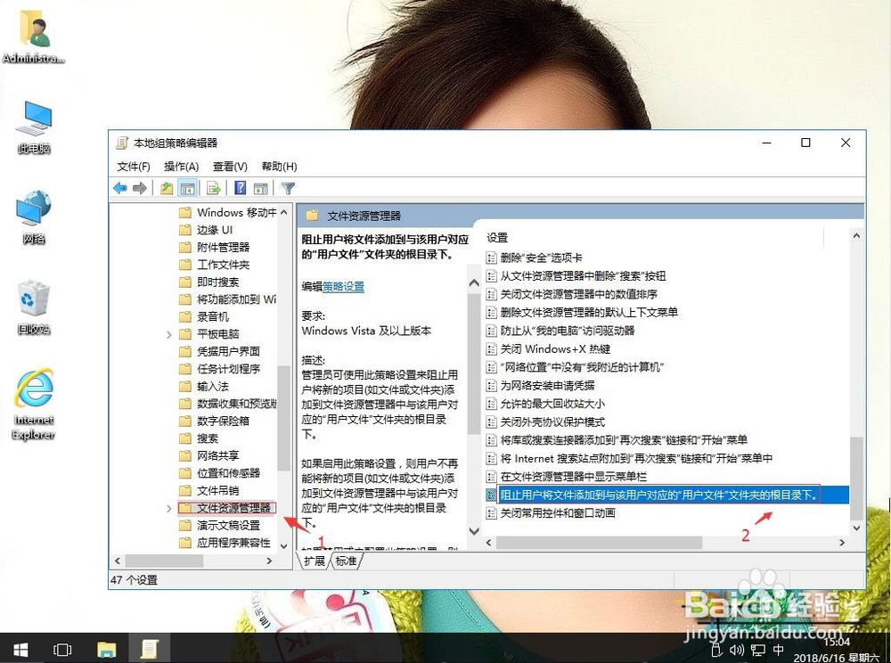Open File Explorer from the taskbar

coord(107,649)
